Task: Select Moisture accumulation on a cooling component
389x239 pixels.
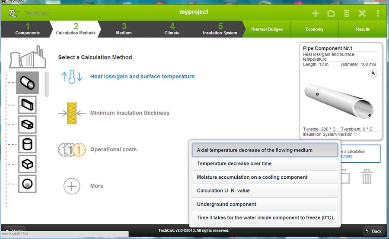Action: tap(265, 177)
